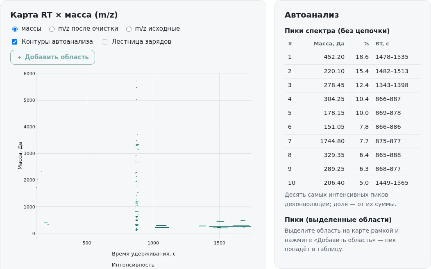Click «Пики (выделенные области)» heading
This screenshot has height=269, width=431.
pos(338,220)
